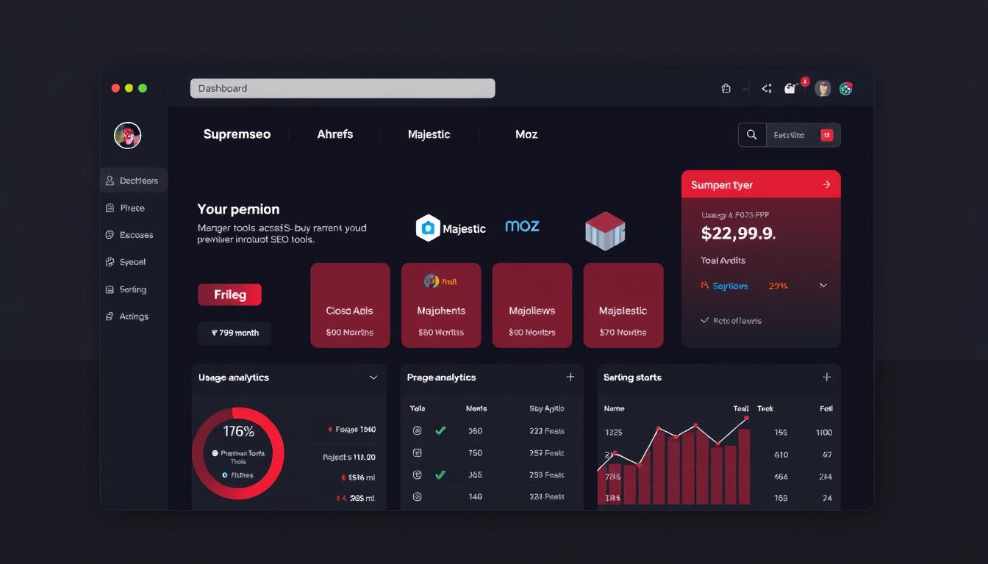Click the Yoal Ardits label

(723, 260)
